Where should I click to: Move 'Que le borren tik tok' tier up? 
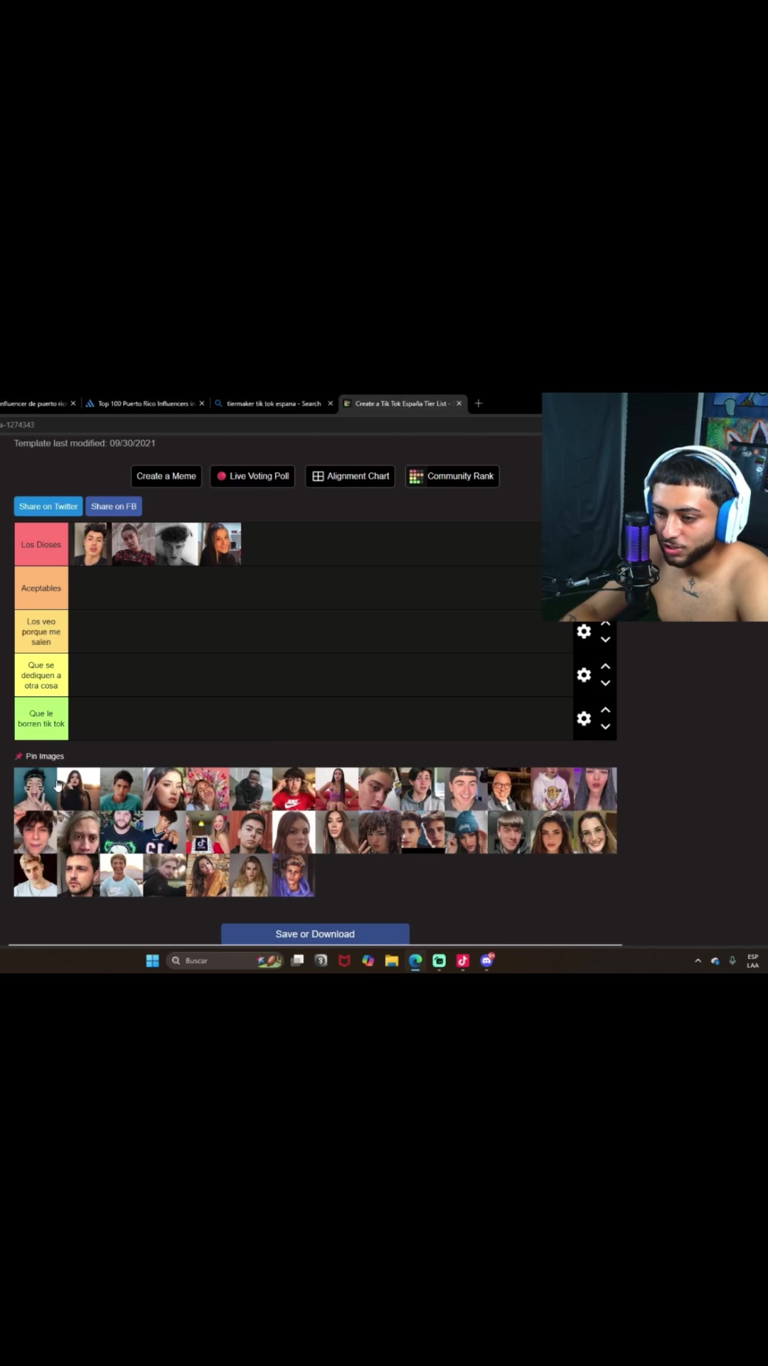606,710
